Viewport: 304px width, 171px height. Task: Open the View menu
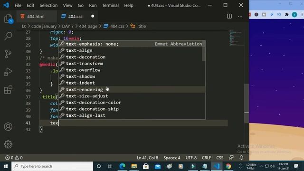(67, 5)
